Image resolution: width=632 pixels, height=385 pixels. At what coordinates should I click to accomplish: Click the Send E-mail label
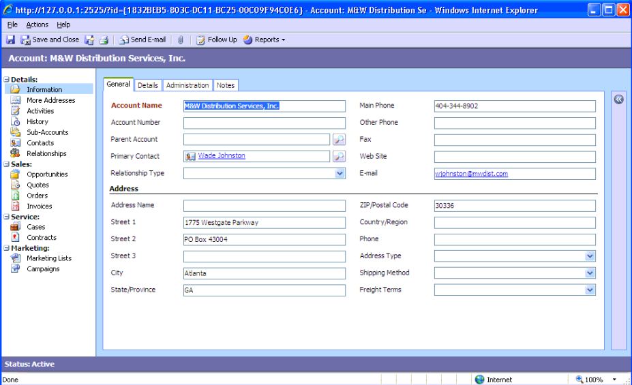[149, 40]
